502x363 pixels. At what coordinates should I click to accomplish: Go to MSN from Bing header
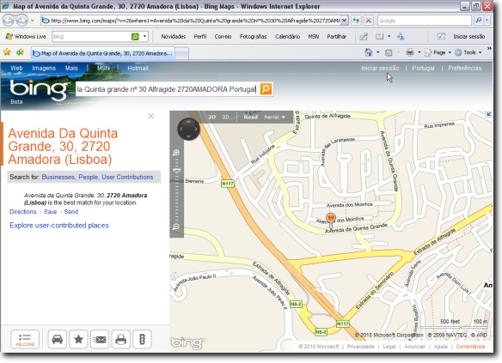[x=103, y=68]
